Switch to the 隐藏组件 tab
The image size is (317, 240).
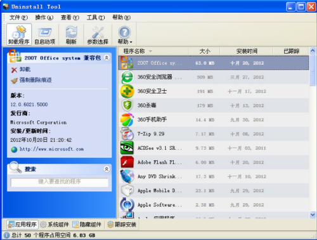click(x=87, y=225)
